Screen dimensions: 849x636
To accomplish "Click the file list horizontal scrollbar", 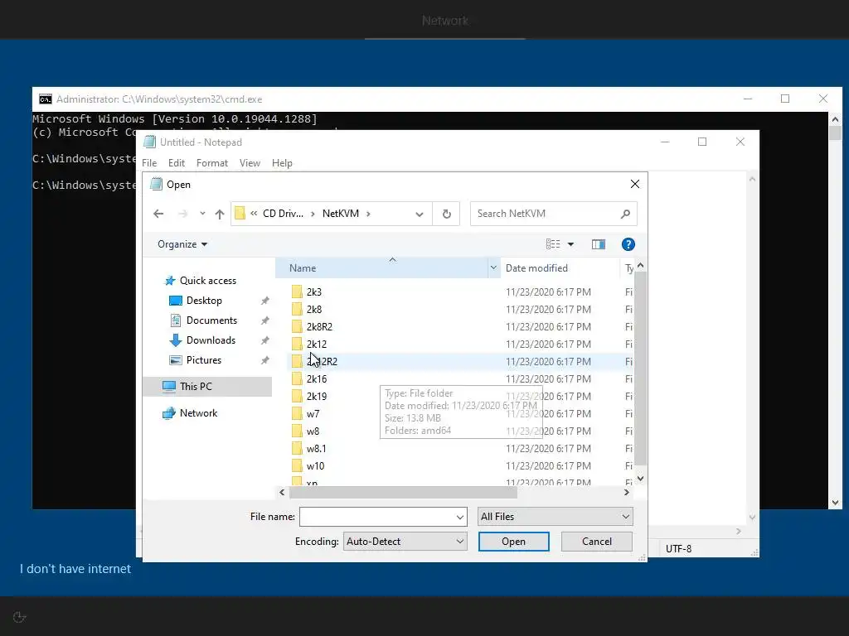I will coord(403,493).
